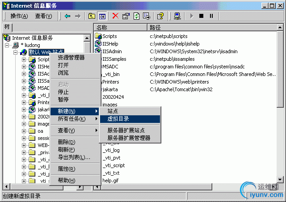Choose 资源管理器 from the context menu
The height and width of the screenshot is (202, 286).
tap(76, 58)
